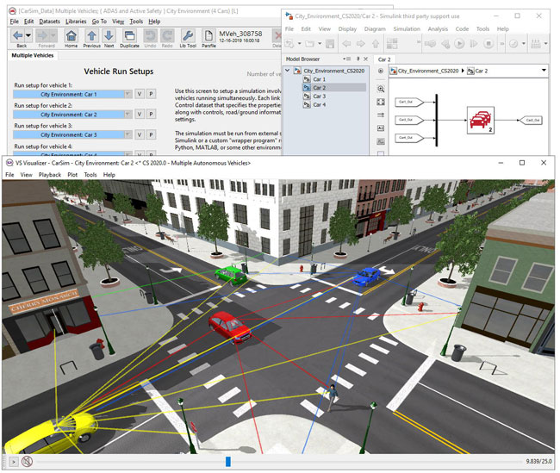Open CarSim Libraries menu
Image resolution: width=560 pixels, height=473 pixels.
(x=76, y=22)
